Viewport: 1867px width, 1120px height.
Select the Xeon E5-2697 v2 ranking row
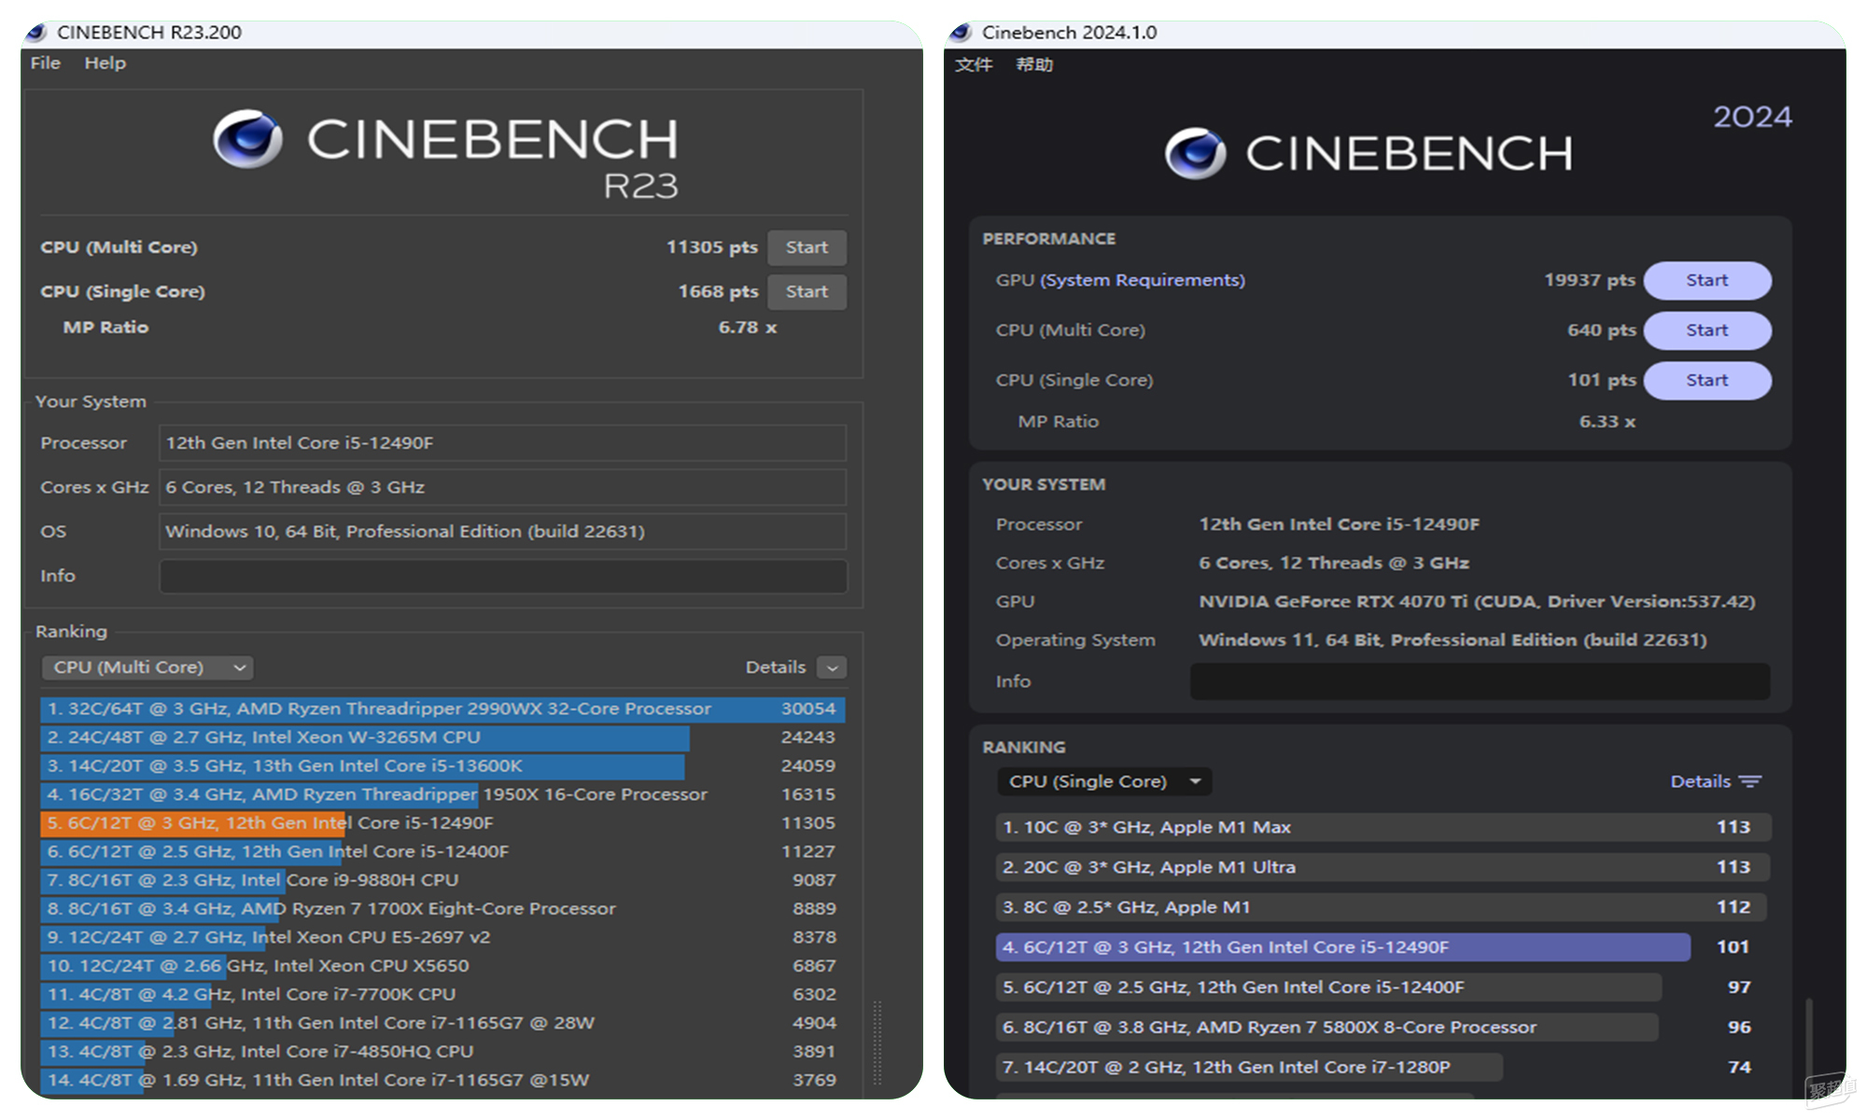[x=442, y=937]
